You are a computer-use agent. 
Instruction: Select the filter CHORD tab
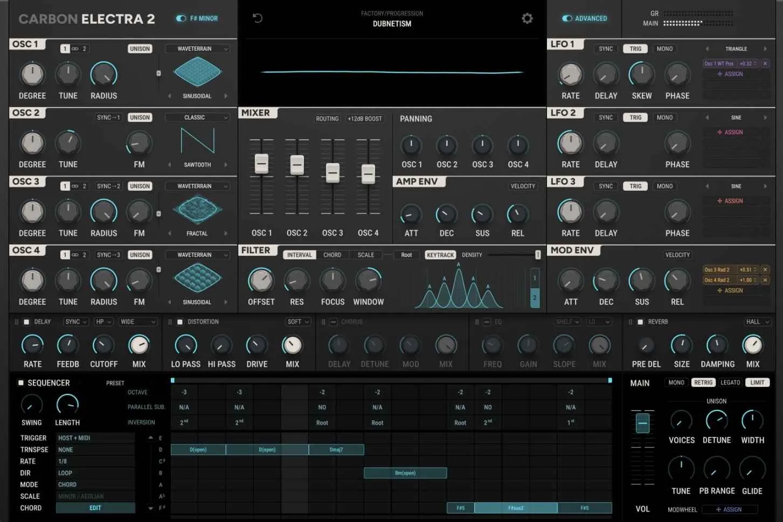(332, 255)
